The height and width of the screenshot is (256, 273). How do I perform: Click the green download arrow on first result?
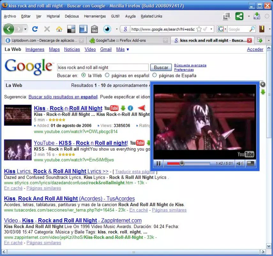[123, 108]
